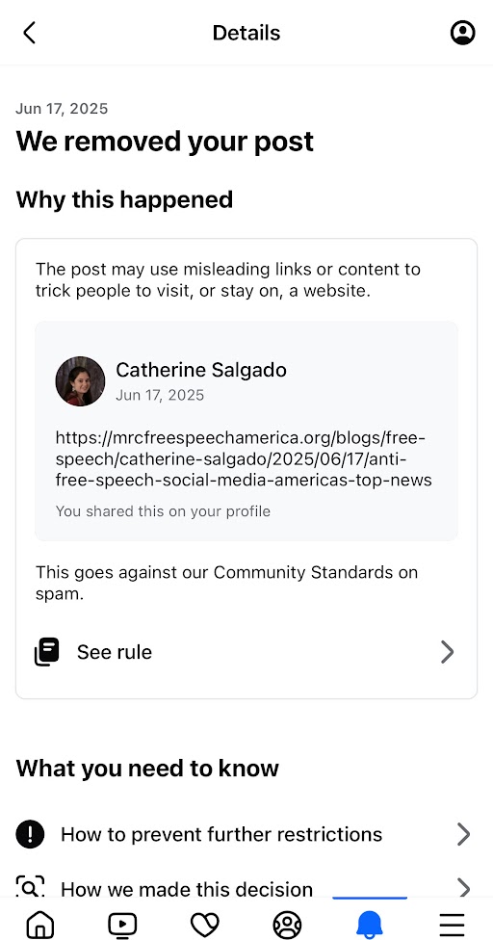Viewport: 493px width, 940px height.
Task: Open the profile icon in the header
Action: click(462, 33)
